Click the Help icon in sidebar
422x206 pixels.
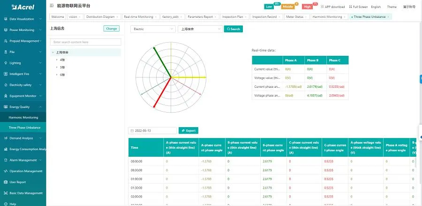(6, 204)
